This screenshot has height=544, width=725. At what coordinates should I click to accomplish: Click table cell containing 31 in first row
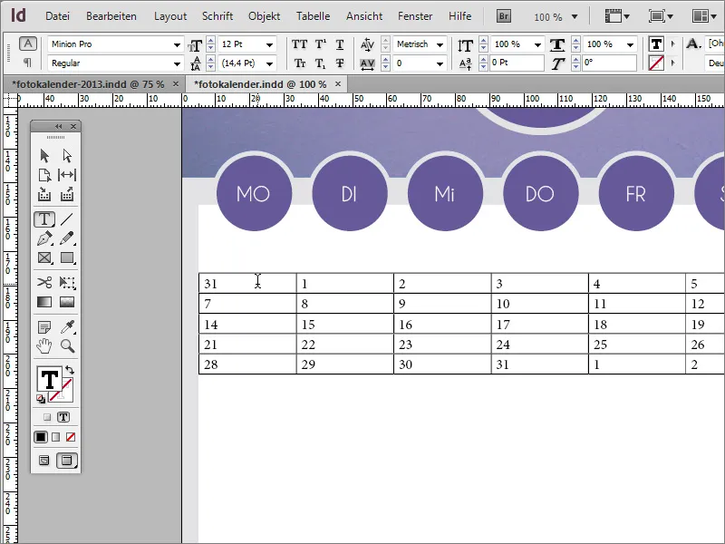[x=247, y=283]
